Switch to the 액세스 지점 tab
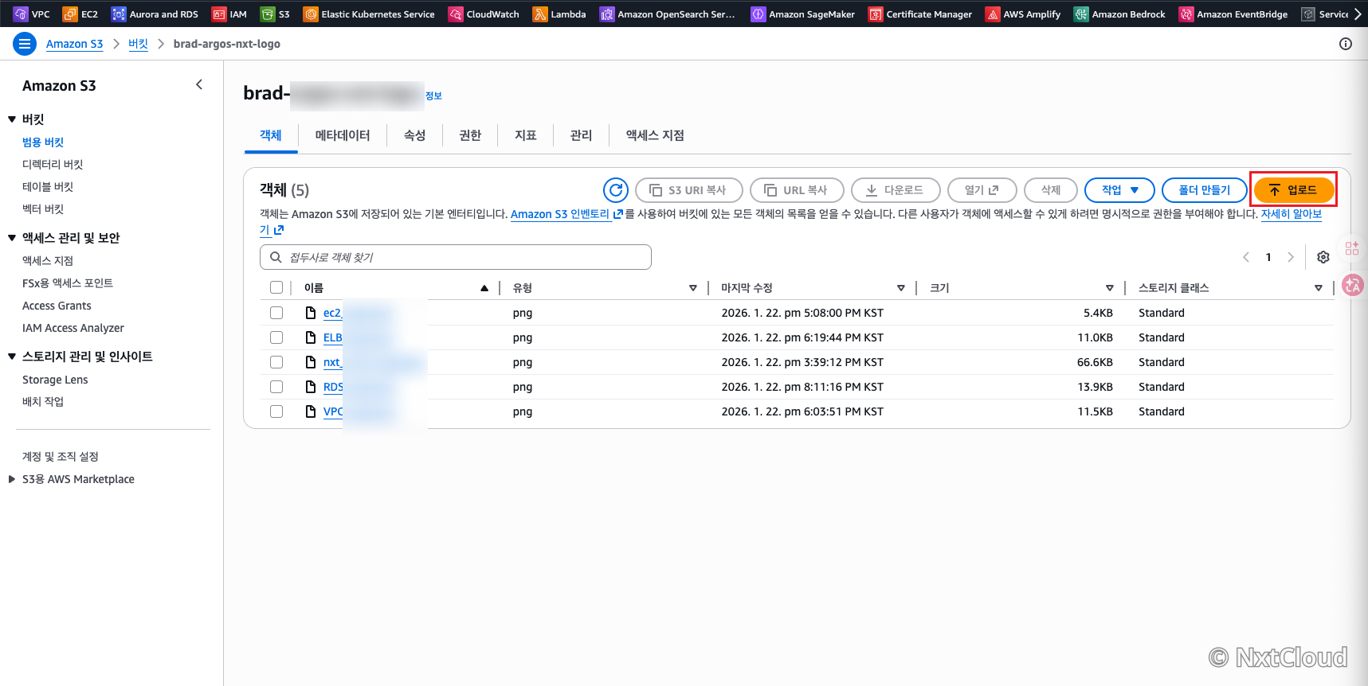 pyautogui.click(x=655, y=135)
